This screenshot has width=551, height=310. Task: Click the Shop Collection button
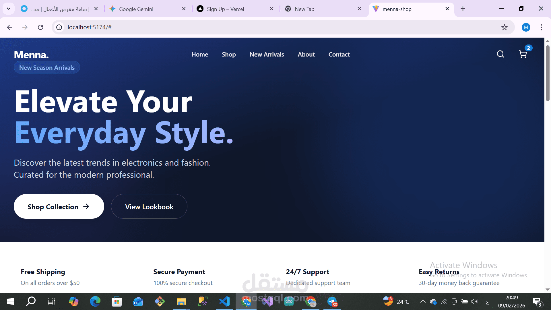click(x=59, y=206)
